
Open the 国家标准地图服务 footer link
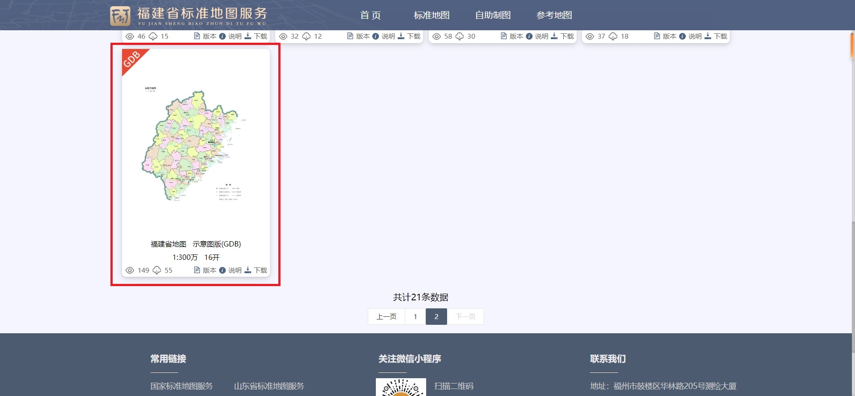click(x=182, y=386)
